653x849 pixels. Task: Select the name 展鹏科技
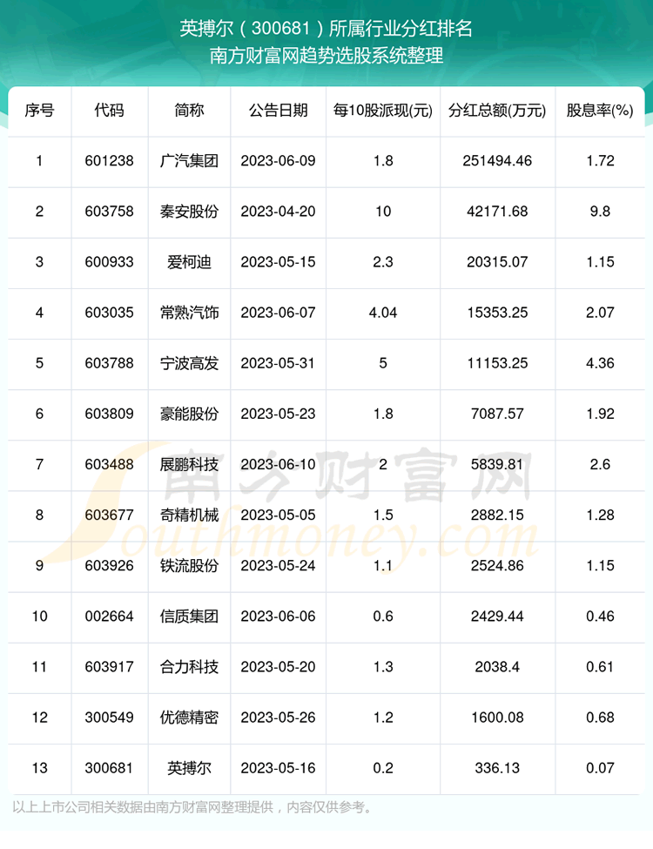click(189, 464)
